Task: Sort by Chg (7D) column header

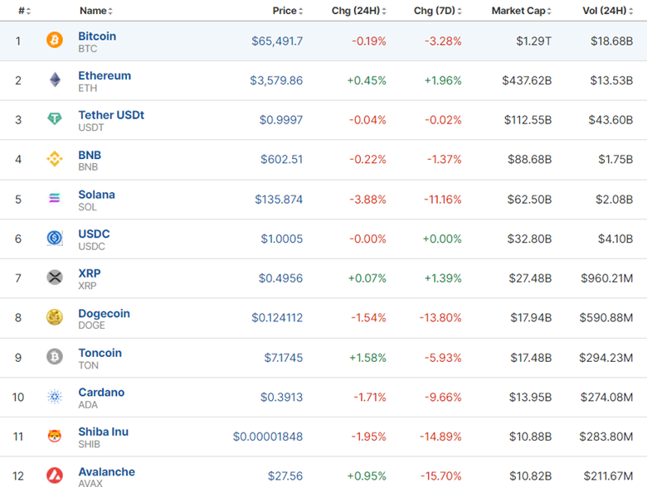Action: (438, 11)
